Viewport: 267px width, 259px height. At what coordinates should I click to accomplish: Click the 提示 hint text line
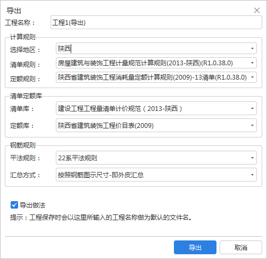pyautogui.click(x=101, y=218)
